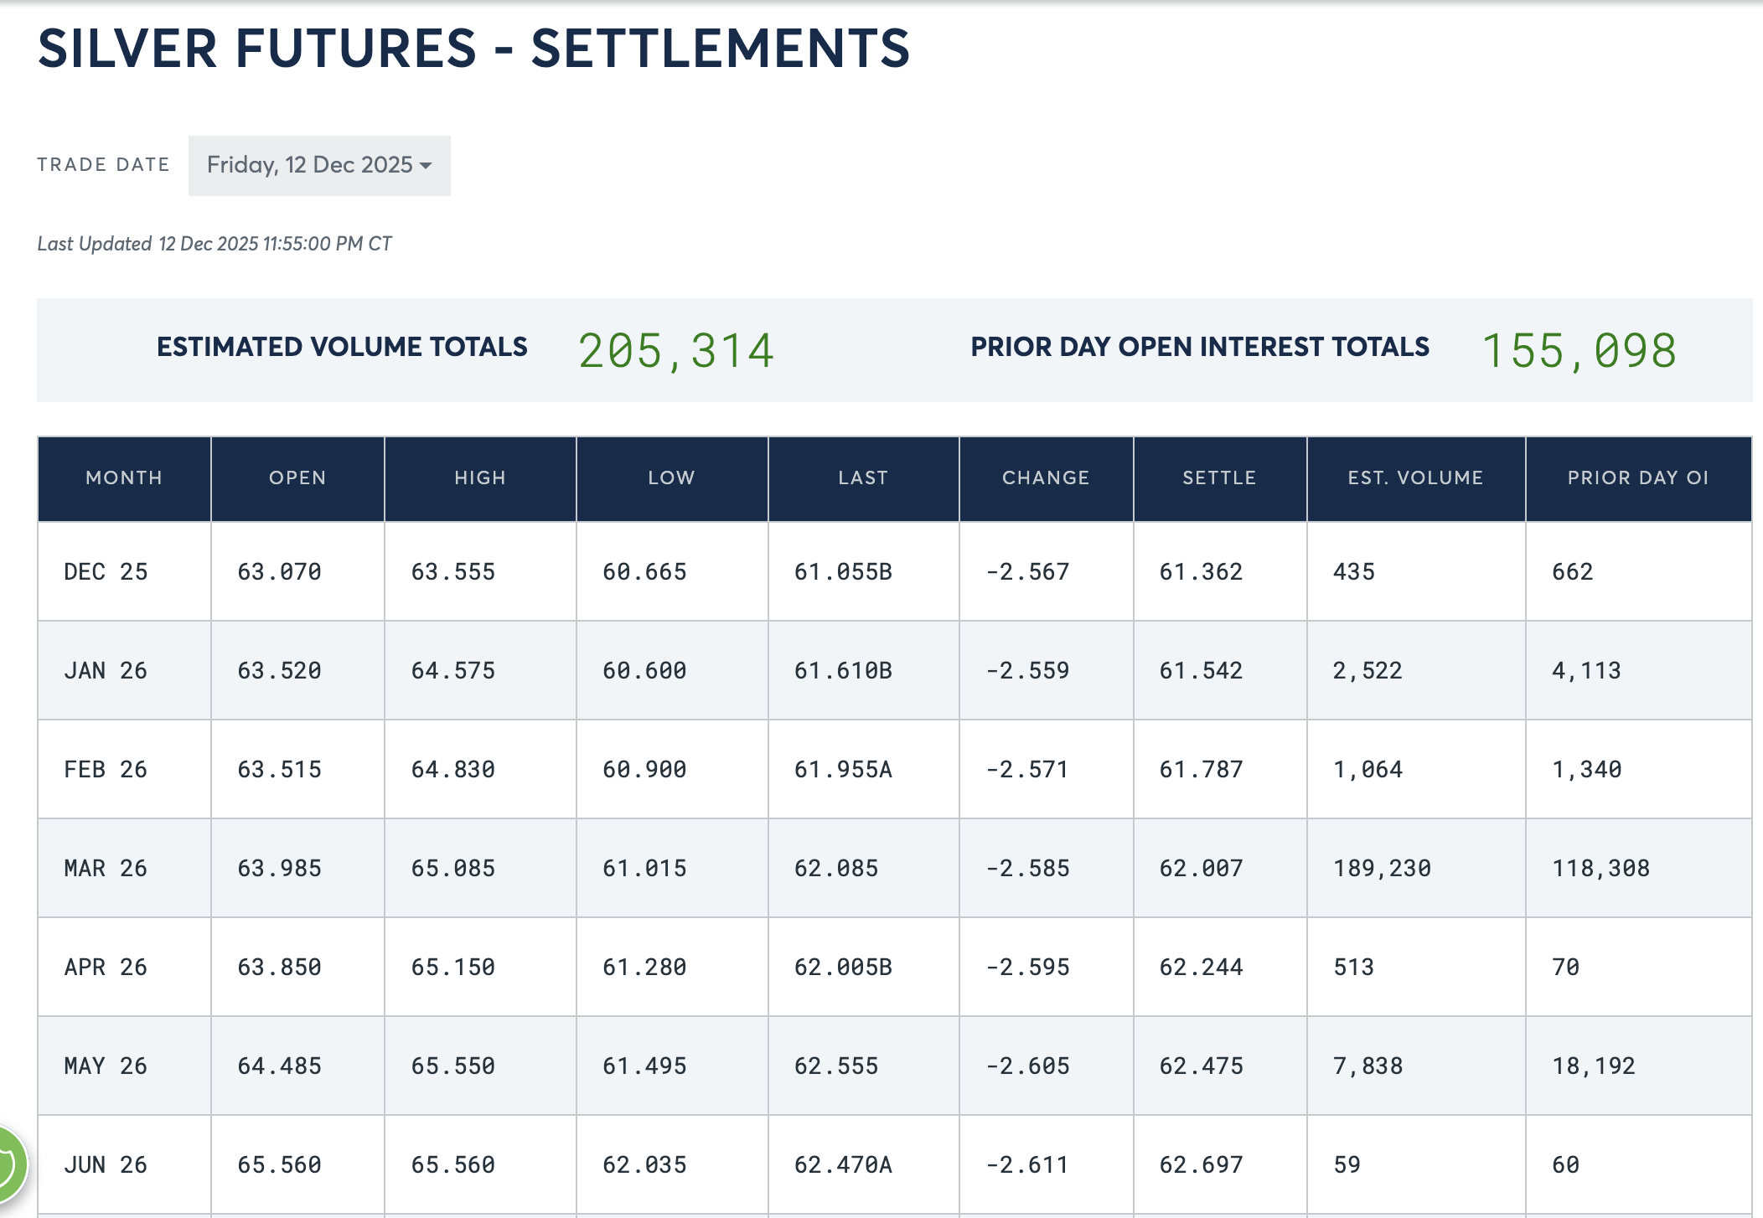Image resolution: width=1763 pixels, height=1218 pixels.
Task: Click the prior day open interest 155,098
Action: [1579, 350]
